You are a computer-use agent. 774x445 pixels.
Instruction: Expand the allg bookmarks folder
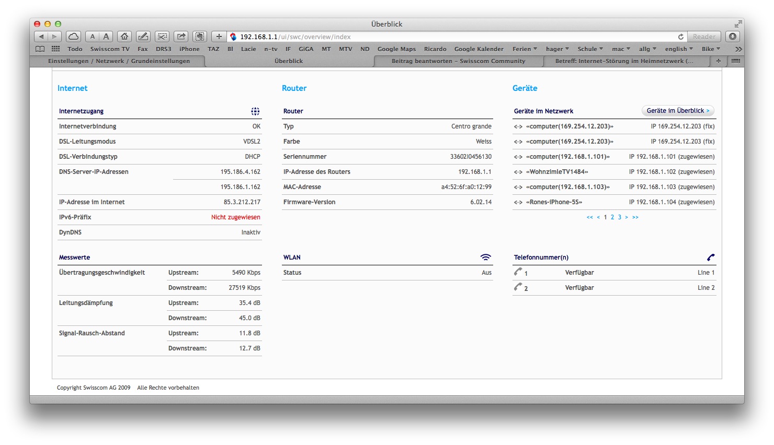647,49
